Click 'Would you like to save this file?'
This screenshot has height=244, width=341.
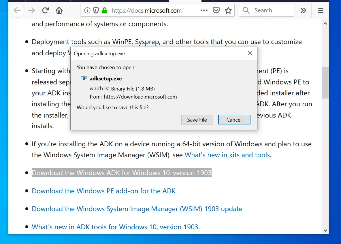pyautogui.click(x=113, y=107)
